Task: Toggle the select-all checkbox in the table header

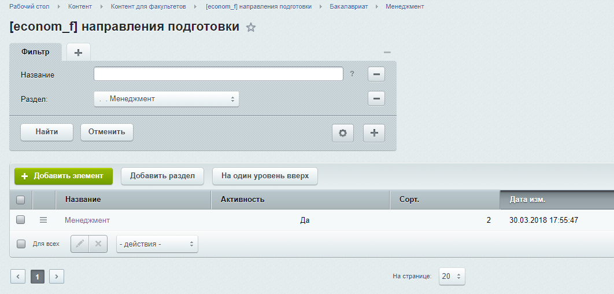Action: point(21,200)
